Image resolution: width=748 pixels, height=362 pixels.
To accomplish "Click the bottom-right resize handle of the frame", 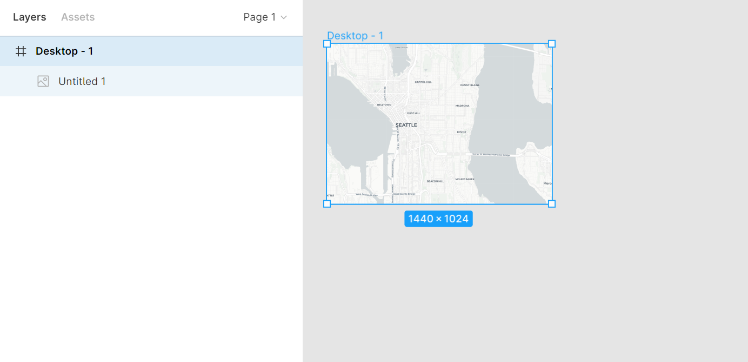I will [552, 204].
